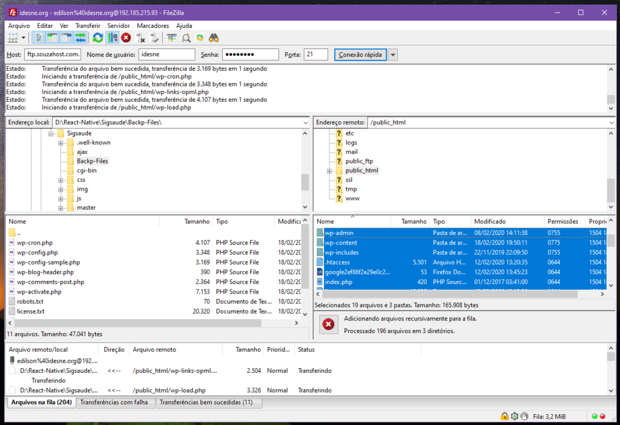The width and height of the screenshot is (620, 425).
Task: Cancel the current operation with the red toolbar icon
Action: [x=126, y=38]
